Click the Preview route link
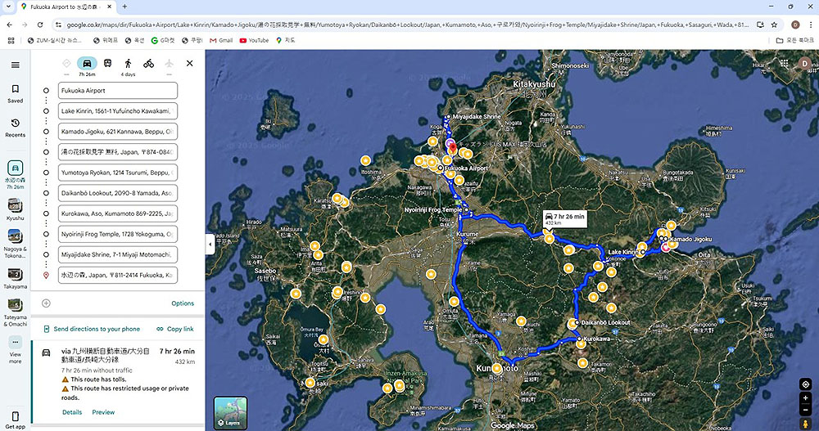This screenshot has height=431, width=819. pos(103,412)
